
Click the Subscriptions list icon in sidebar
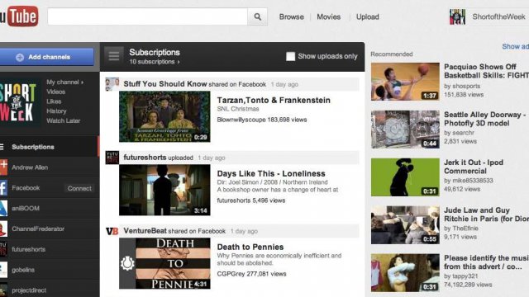[x=2, y=147]
